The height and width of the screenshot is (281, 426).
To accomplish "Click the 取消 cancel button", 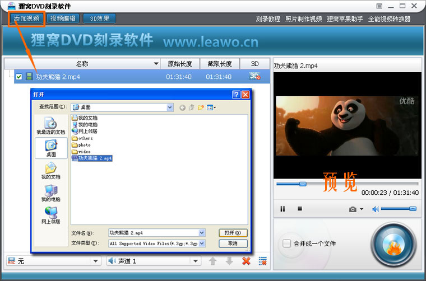I will tap(233, 243).
